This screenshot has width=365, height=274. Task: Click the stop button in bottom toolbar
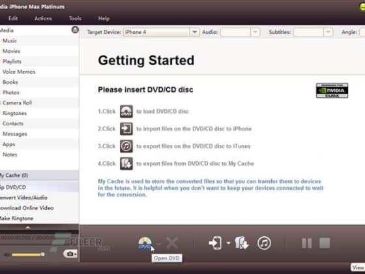pyautogui.click(x=325, y=243)
